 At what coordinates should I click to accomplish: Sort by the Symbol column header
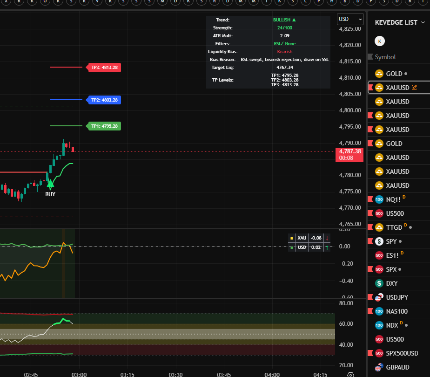pyautogui.click(x=385, y=57)
